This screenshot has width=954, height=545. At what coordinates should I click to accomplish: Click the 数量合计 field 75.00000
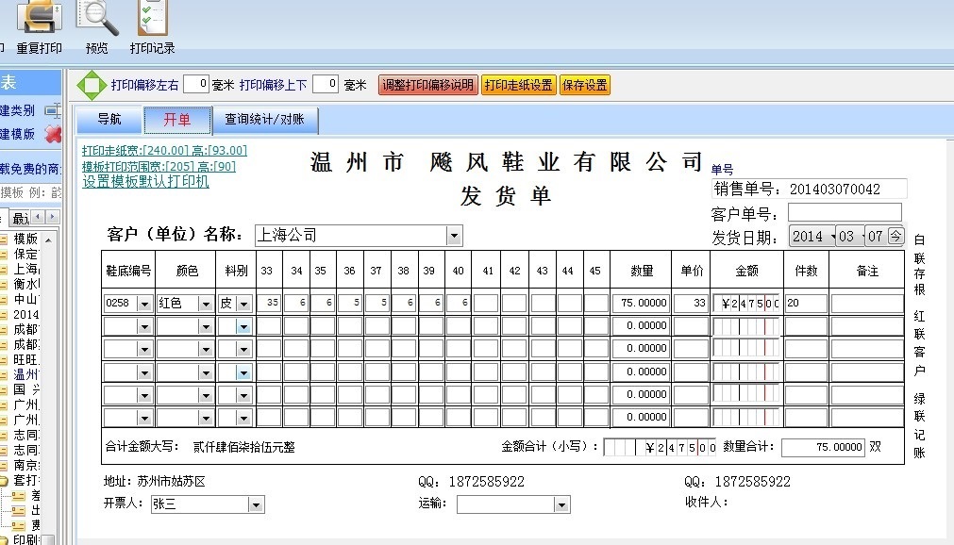(823, 447)
